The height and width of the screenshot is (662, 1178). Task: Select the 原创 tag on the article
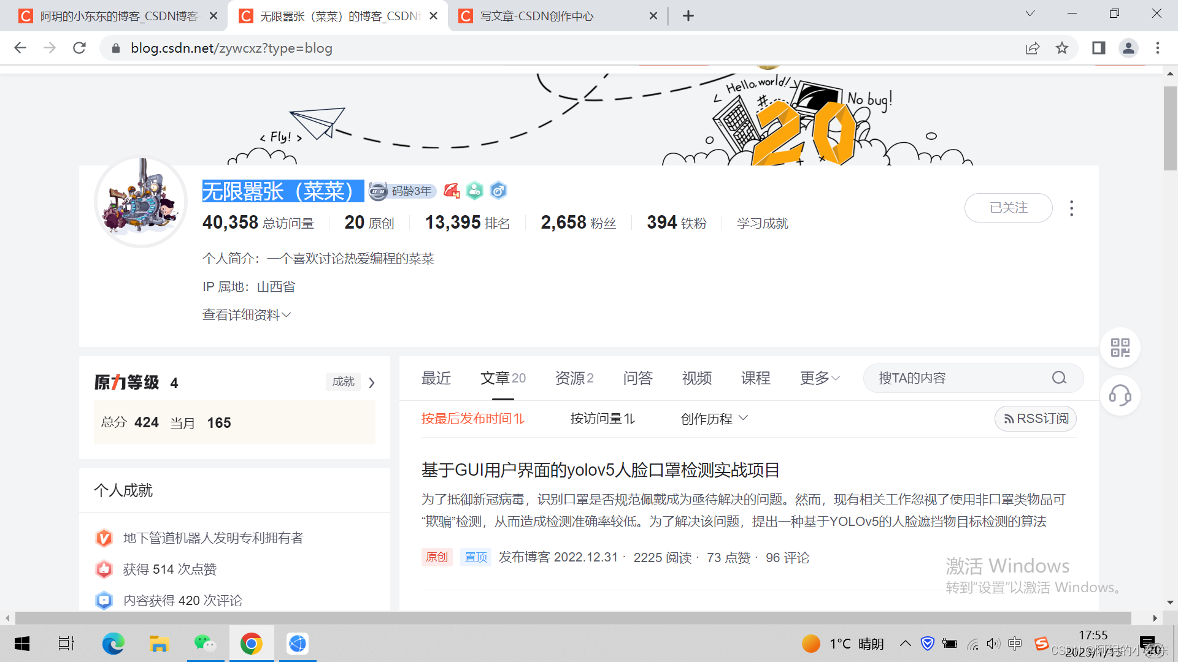437,557
